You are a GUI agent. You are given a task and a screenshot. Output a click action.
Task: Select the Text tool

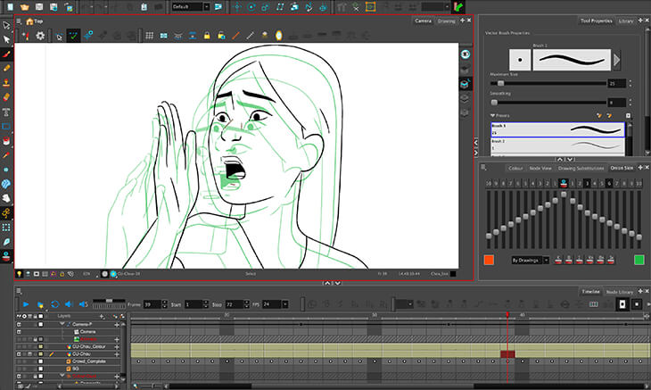(6, 111)
